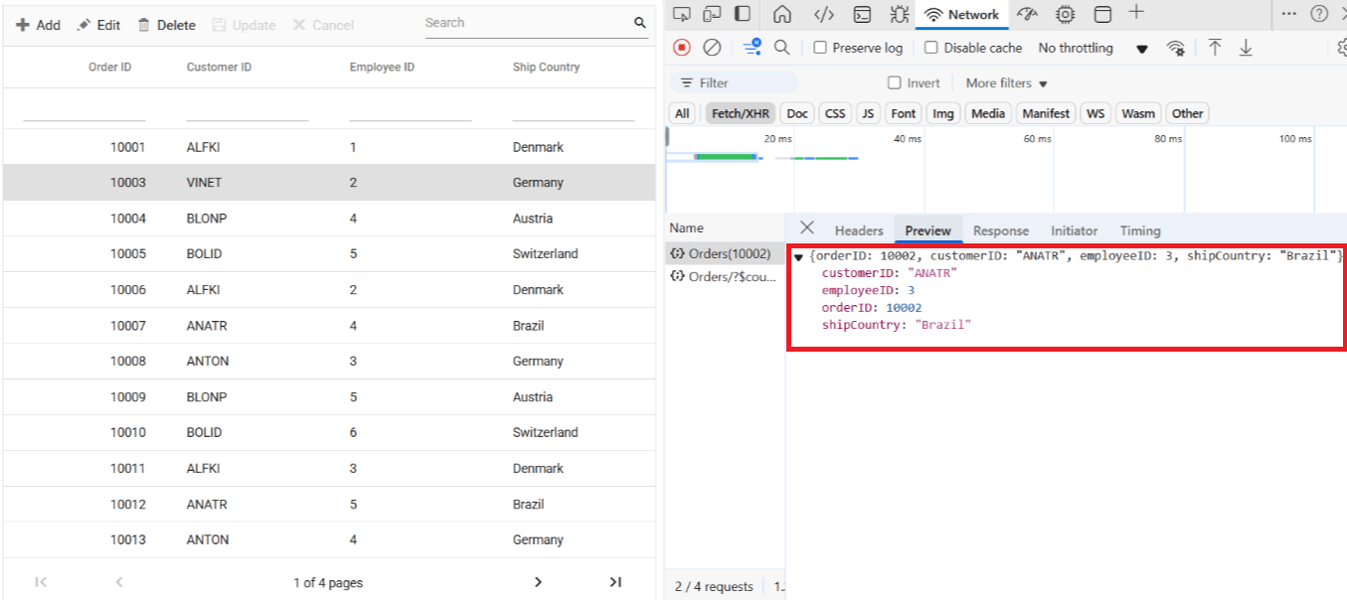Collapse the JSON preview object triangle

[x=798, y=257]
